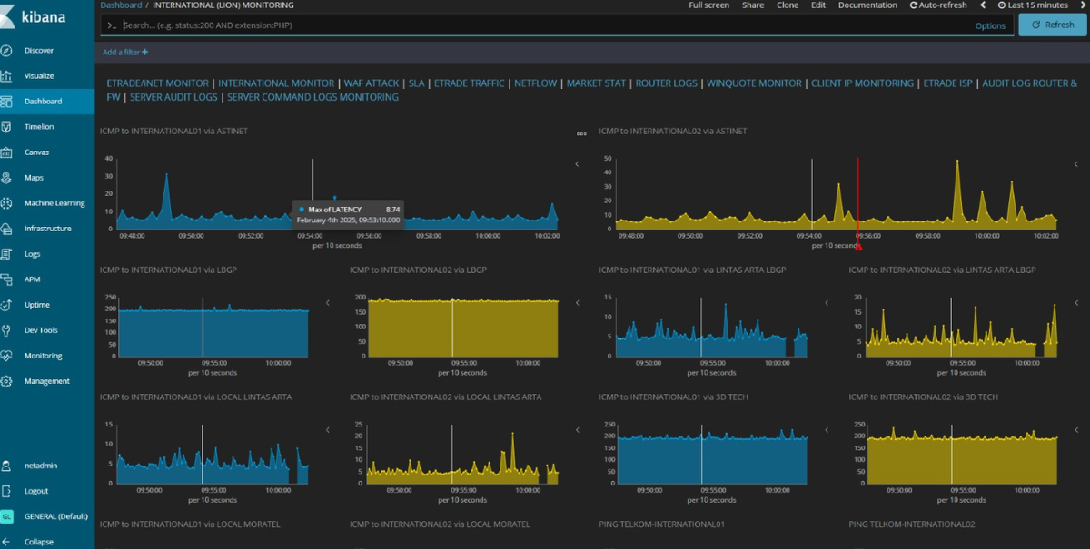The height and width of the screenshot is (549, 1090).
Task: Open the Visualize icon in sidebar
Action: click(6, 76)
